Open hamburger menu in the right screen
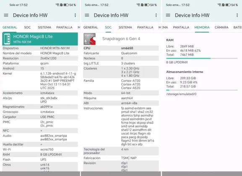The height and width of the screenshot is (176, 242). [168, 15]
